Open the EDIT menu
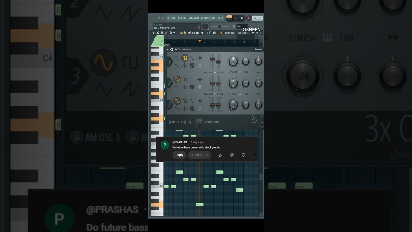412x232 pixels. click(174, 18)
